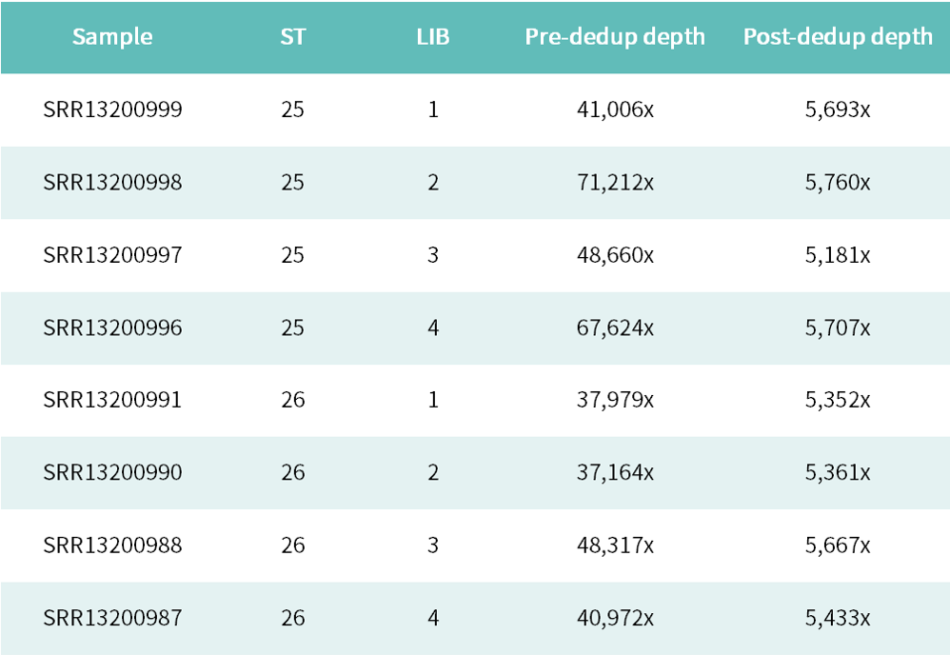The image size is (950, 655).
Task: Click the 41,006x pre-dedup depth value
Action: click(615, 109)
